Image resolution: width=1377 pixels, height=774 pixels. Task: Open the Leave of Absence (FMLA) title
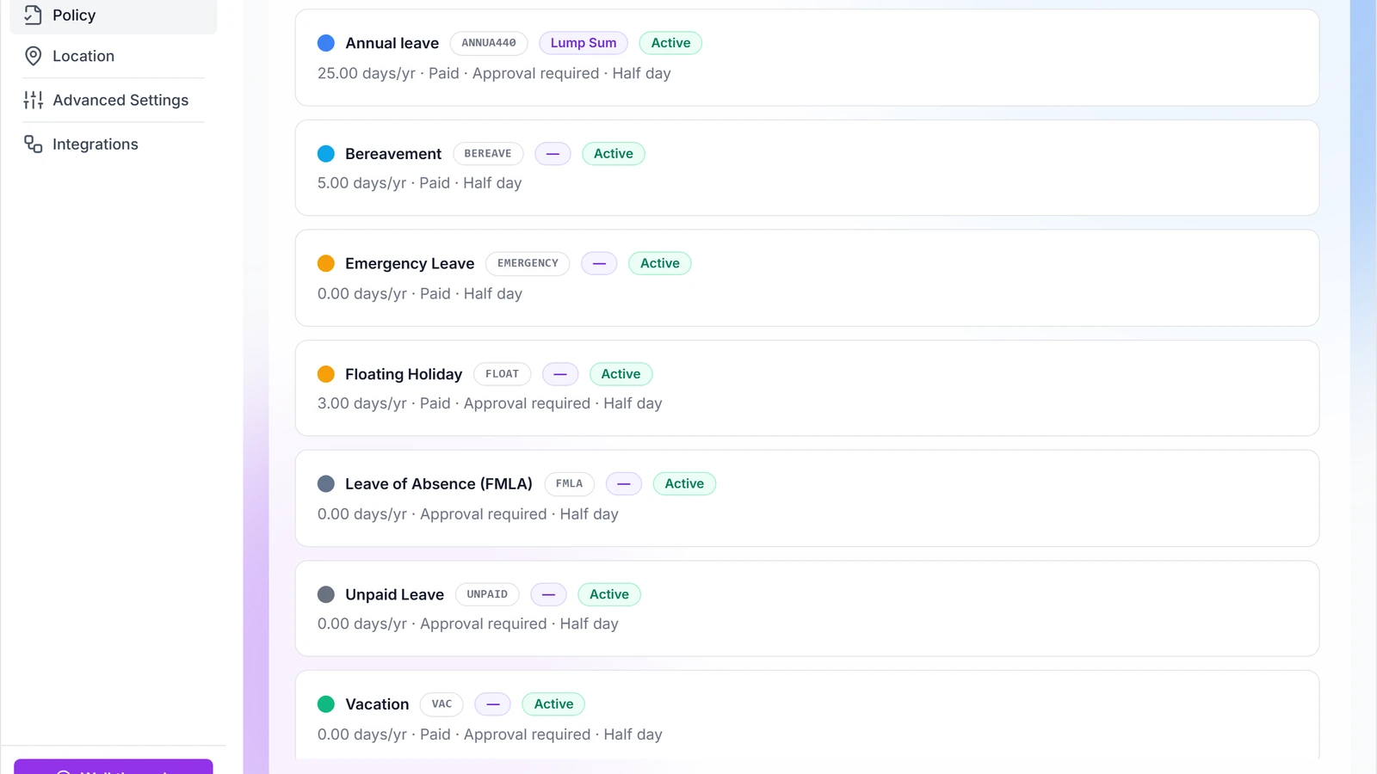tap(439, 484)
